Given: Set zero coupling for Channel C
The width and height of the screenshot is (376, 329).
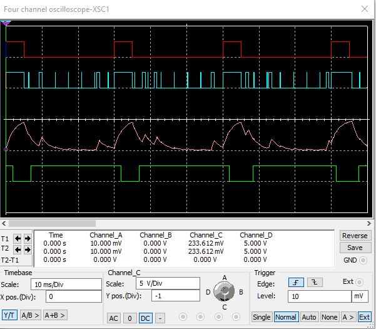Looking at the screenshot, I should (x=130, y=318).
